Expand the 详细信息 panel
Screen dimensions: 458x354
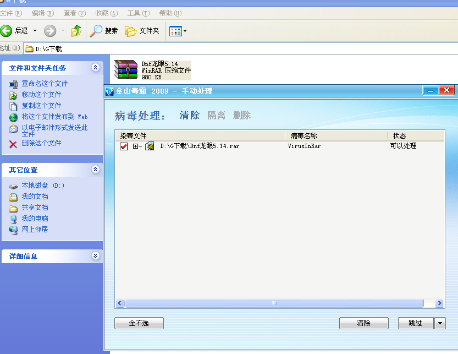pos(95,256)
